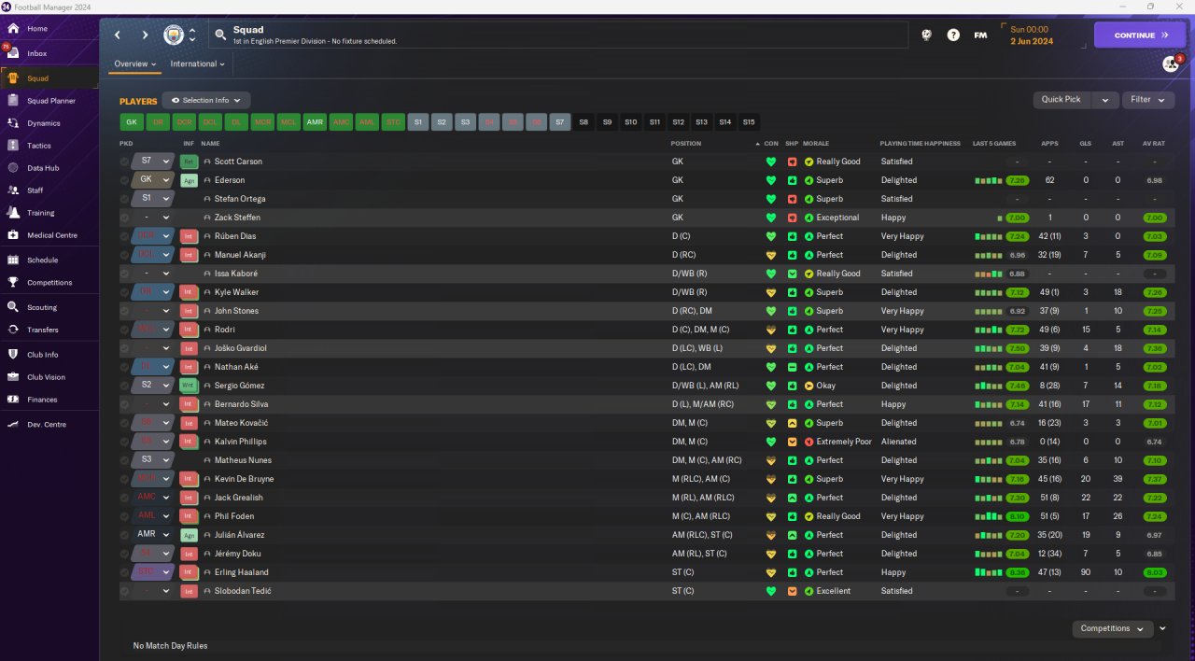Toggle the selection circle for Kalvin Phillips
The height and width of the screenshot is (661, 1195).
[x=125, y=442]
